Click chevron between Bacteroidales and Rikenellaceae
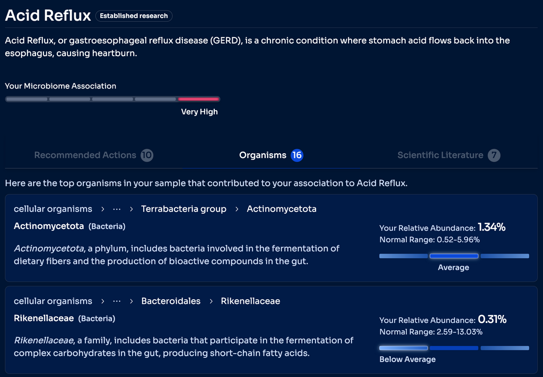This screenshot has height=377, width=543. click(x=211, y=301)
